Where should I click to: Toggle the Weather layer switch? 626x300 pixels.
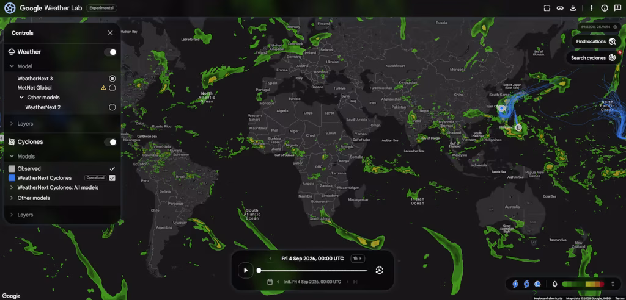tap(110, 52)
